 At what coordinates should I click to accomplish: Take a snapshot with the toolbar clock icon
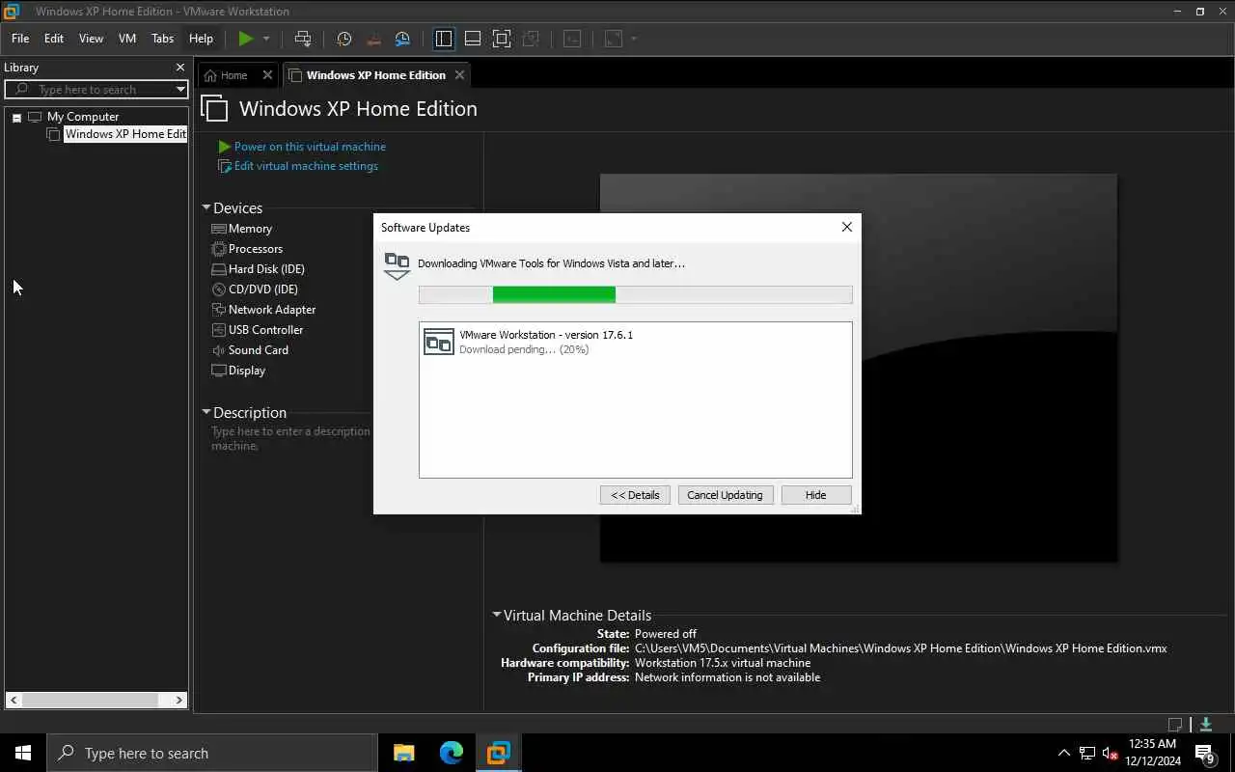pyautogui.click(x=343, y=39)
